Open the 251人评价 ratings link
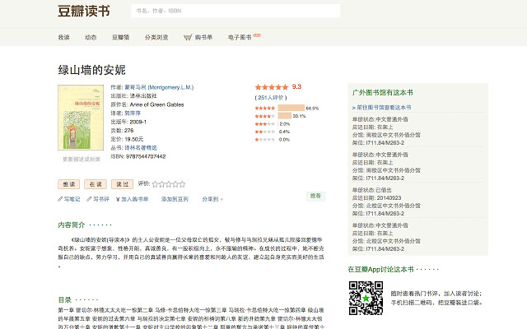 [271, 97]
